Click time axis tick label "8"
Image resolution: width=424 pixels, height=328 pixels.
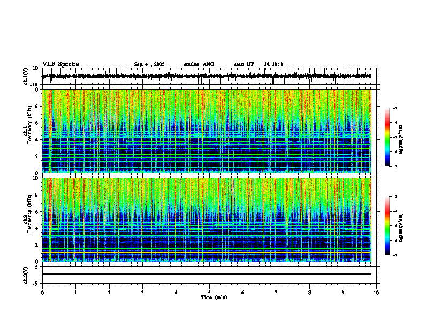pyautogui.click(x=309, y=293)
